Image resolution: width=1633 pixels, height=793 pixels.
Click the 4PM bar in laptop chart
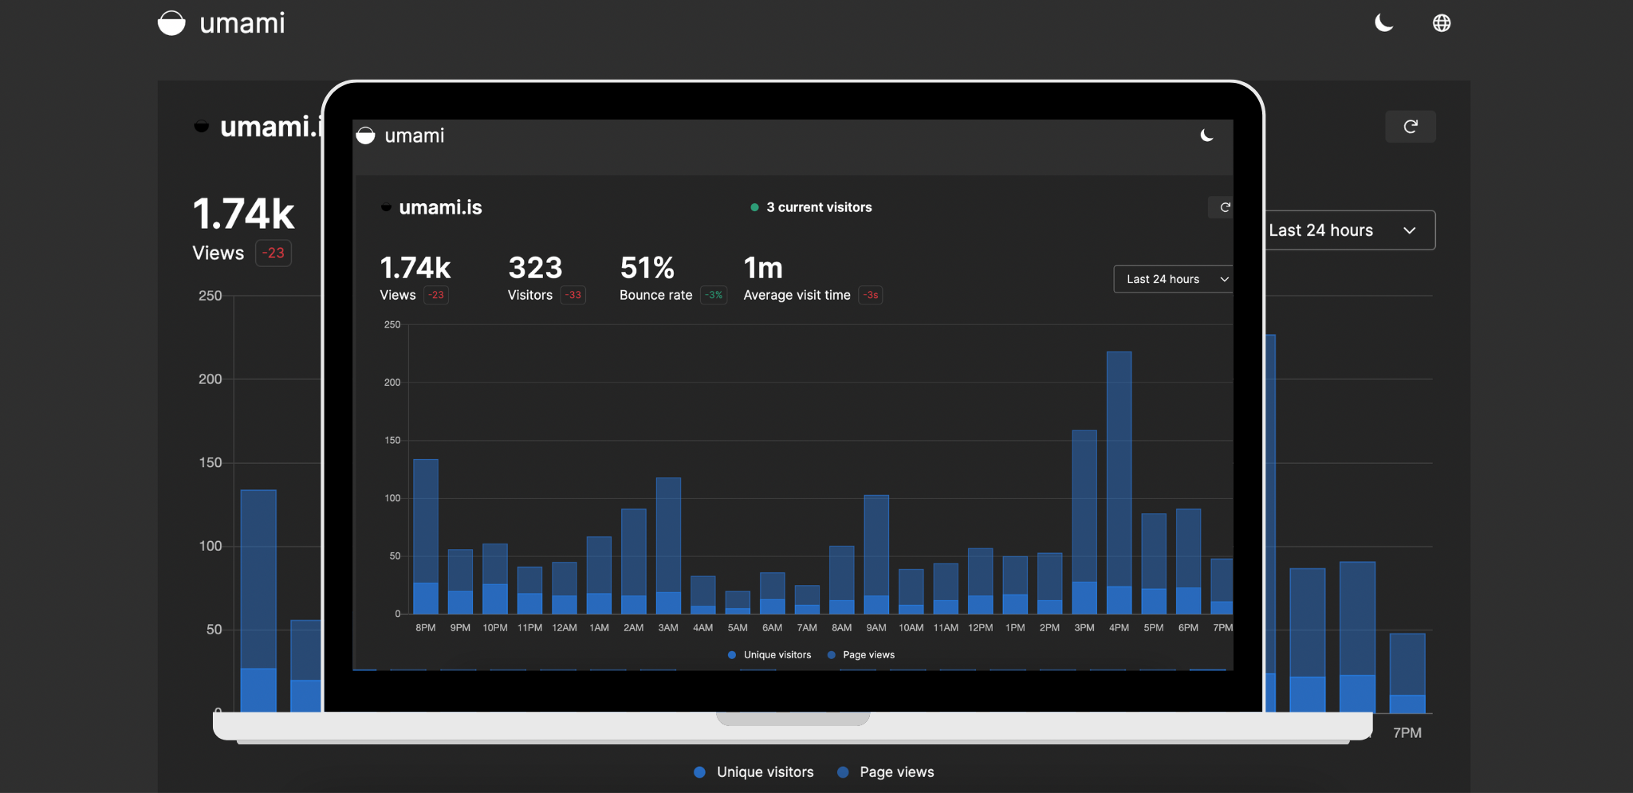pyautogui.click(x=1119, y=482)
